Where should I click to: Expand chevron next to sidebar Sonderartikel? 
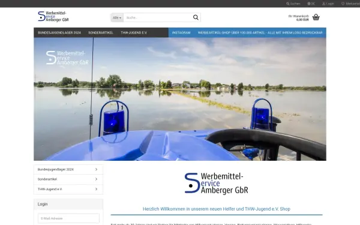pyautogui.click(x=96, y=179)
